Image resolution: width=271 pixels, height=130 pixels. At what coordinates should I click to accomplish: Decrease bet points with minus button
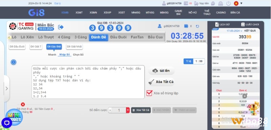point(110,110)
